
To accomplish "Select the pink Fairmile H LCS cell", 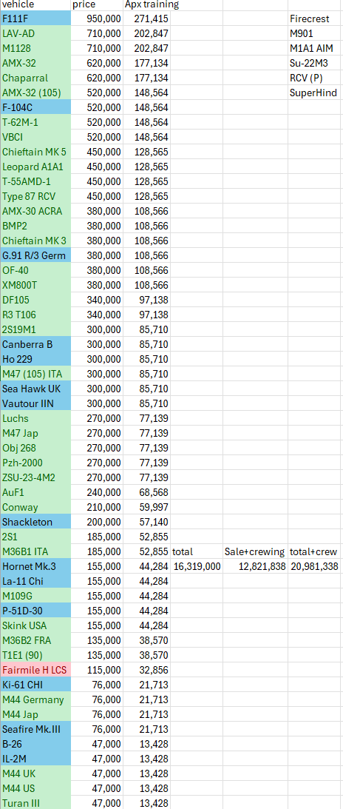I will point(35,670).
